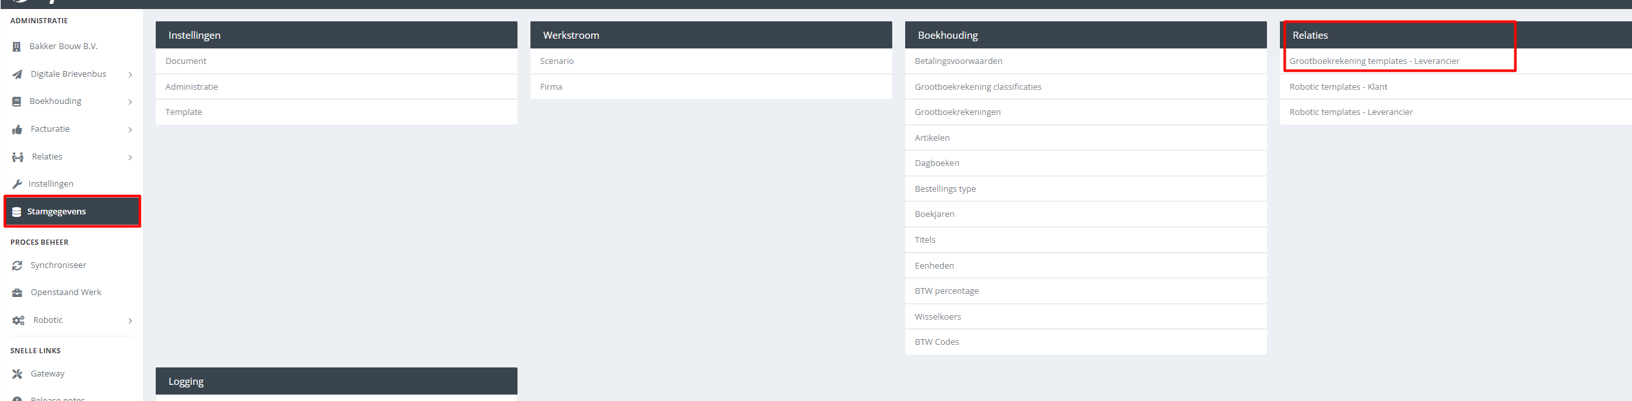Image resolution: width=1632 pixels, height=401 pixels.
Task: Click the wrench Instellingen icon in sidebar
Action: (x=17, y=184)
